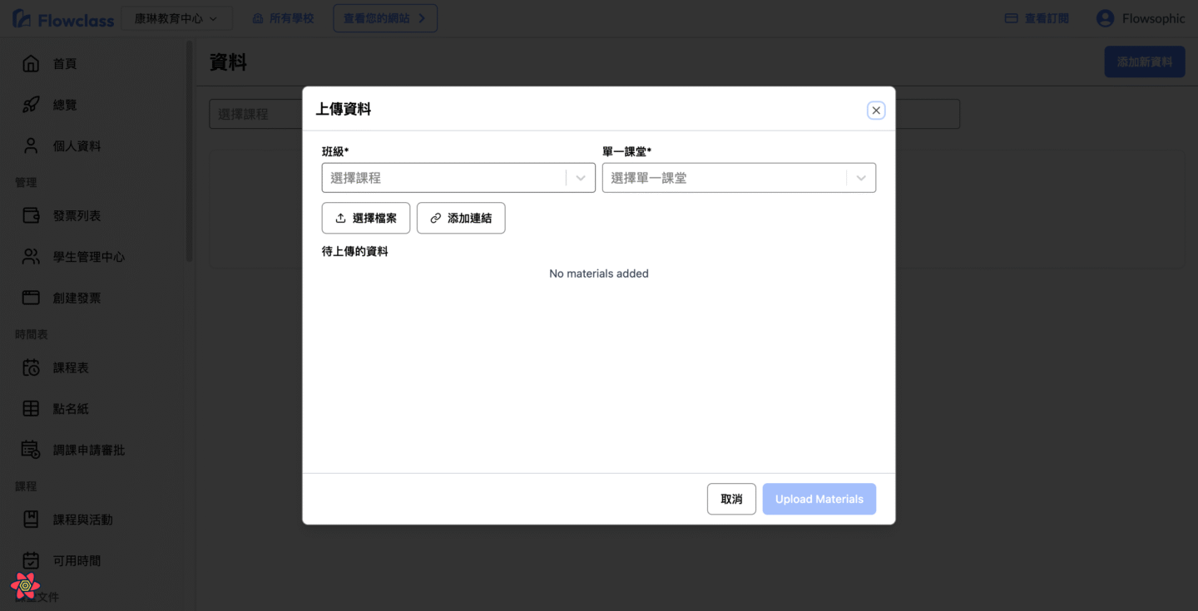
Task: Click the 添加連結 button
Action: (461, 219)
